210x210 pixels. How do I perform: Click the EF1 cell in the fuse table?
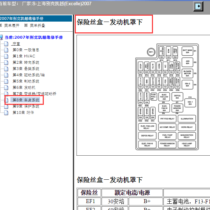89,201
